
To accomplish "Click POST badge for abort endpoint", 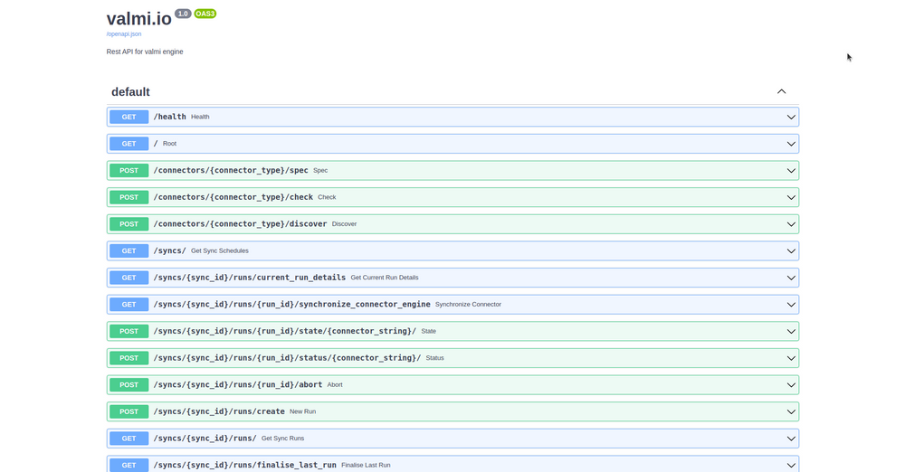I will (x=129, y=385).
